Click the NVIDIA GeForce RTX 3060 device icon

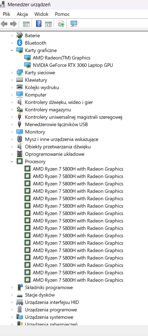tap(27, 65)
